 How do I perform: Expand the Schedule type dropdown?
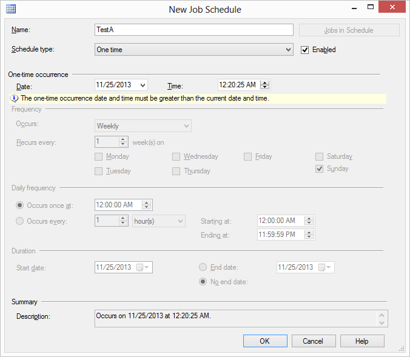coord(288,50)
